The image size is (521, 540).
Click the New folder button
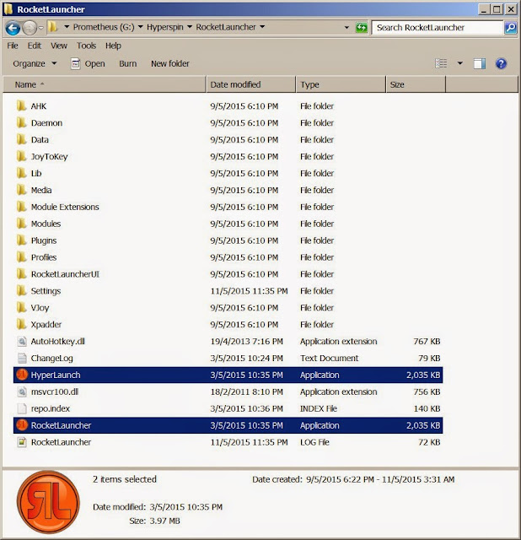click(170, 64)
